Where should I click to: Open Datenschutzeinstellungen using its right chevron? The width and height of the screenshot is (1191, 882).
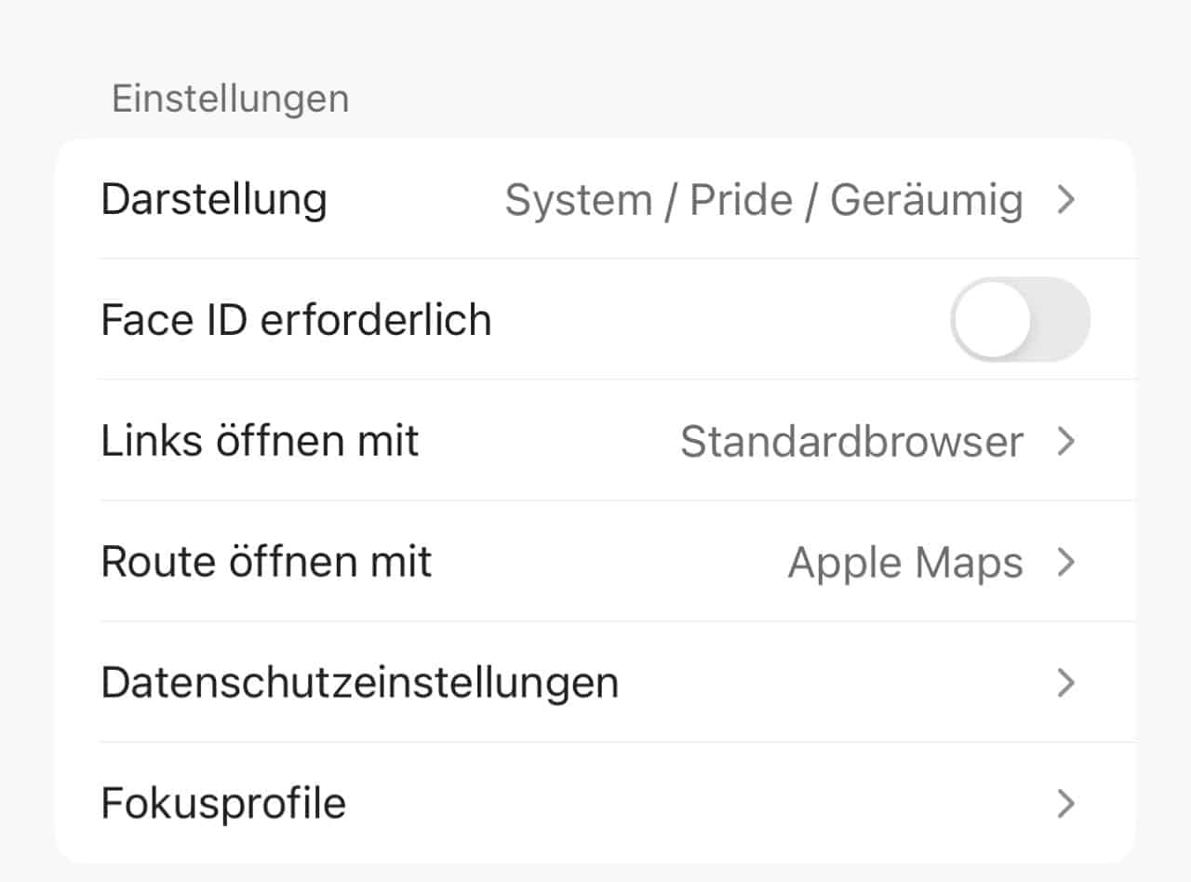coord(1066,684)
